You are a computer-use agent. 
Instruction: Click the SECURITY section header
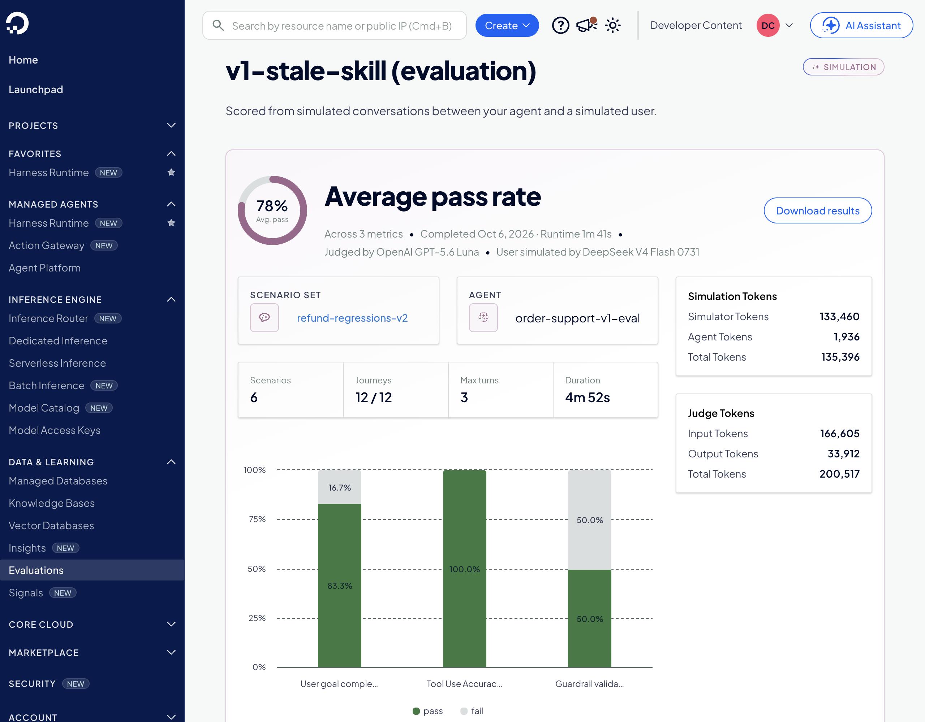[x=32, y=683]
